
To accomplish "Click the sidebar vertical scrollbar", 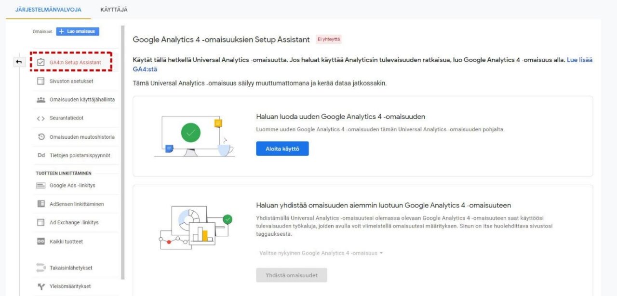I will pyautogui.click(x=122, y=145).
